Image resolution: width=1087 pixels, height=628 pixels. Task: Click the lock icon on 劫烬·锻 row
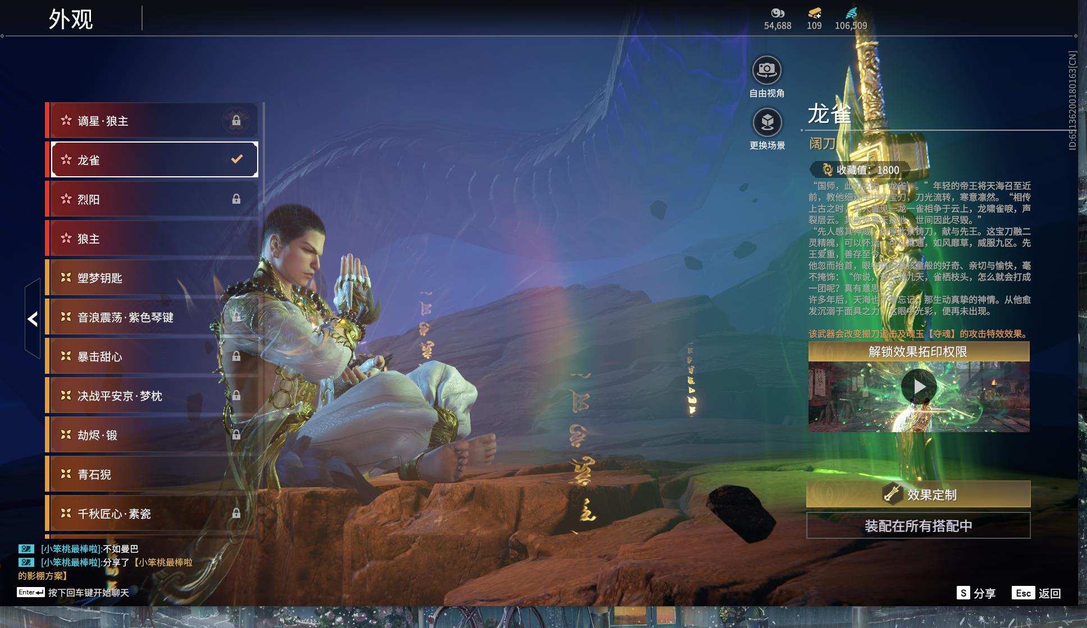(x=236, y=435)
